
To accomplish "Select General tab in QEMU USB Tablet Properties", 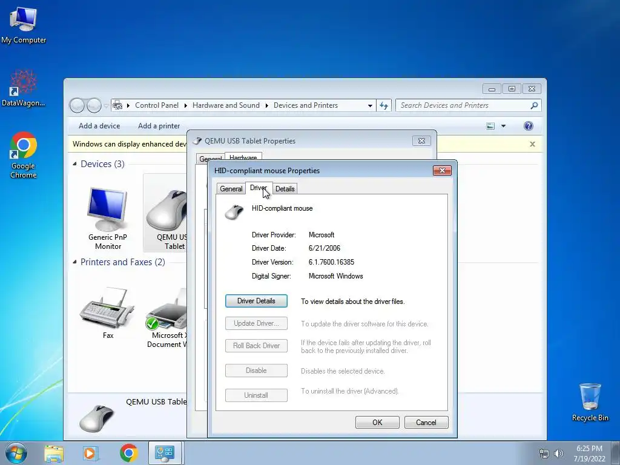I will point(210,159).
